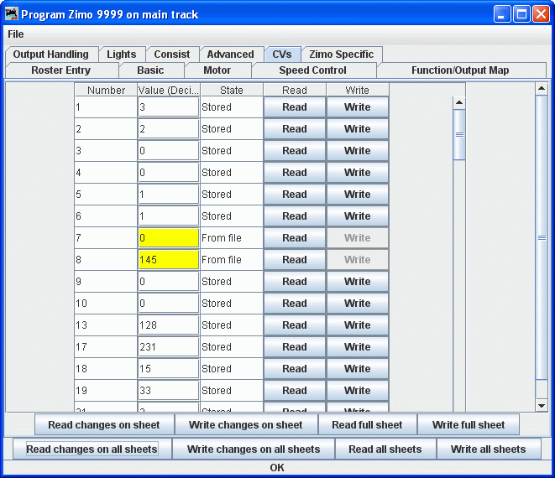The height and width of the screenshot is (478, 555).
Task: Open the Speed Control tab
Action: (312, 70)
